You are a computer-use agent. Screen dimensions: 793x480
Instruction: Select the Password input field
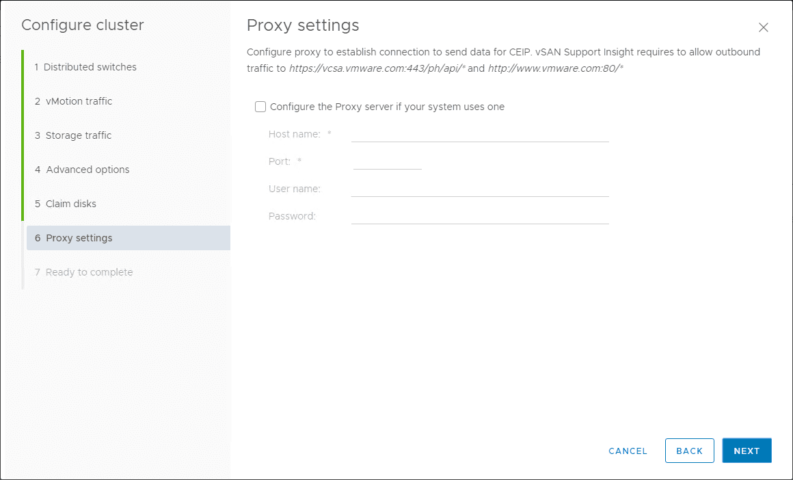[479, 216]
